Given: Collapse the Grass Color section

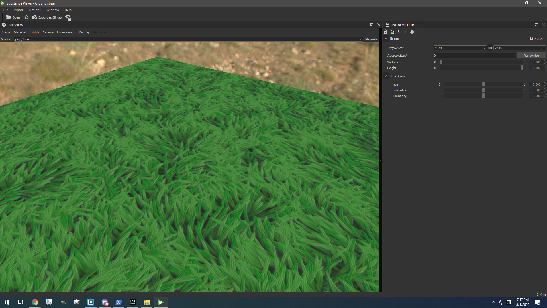Looking at the screenshot, I should tap(386, 76).
